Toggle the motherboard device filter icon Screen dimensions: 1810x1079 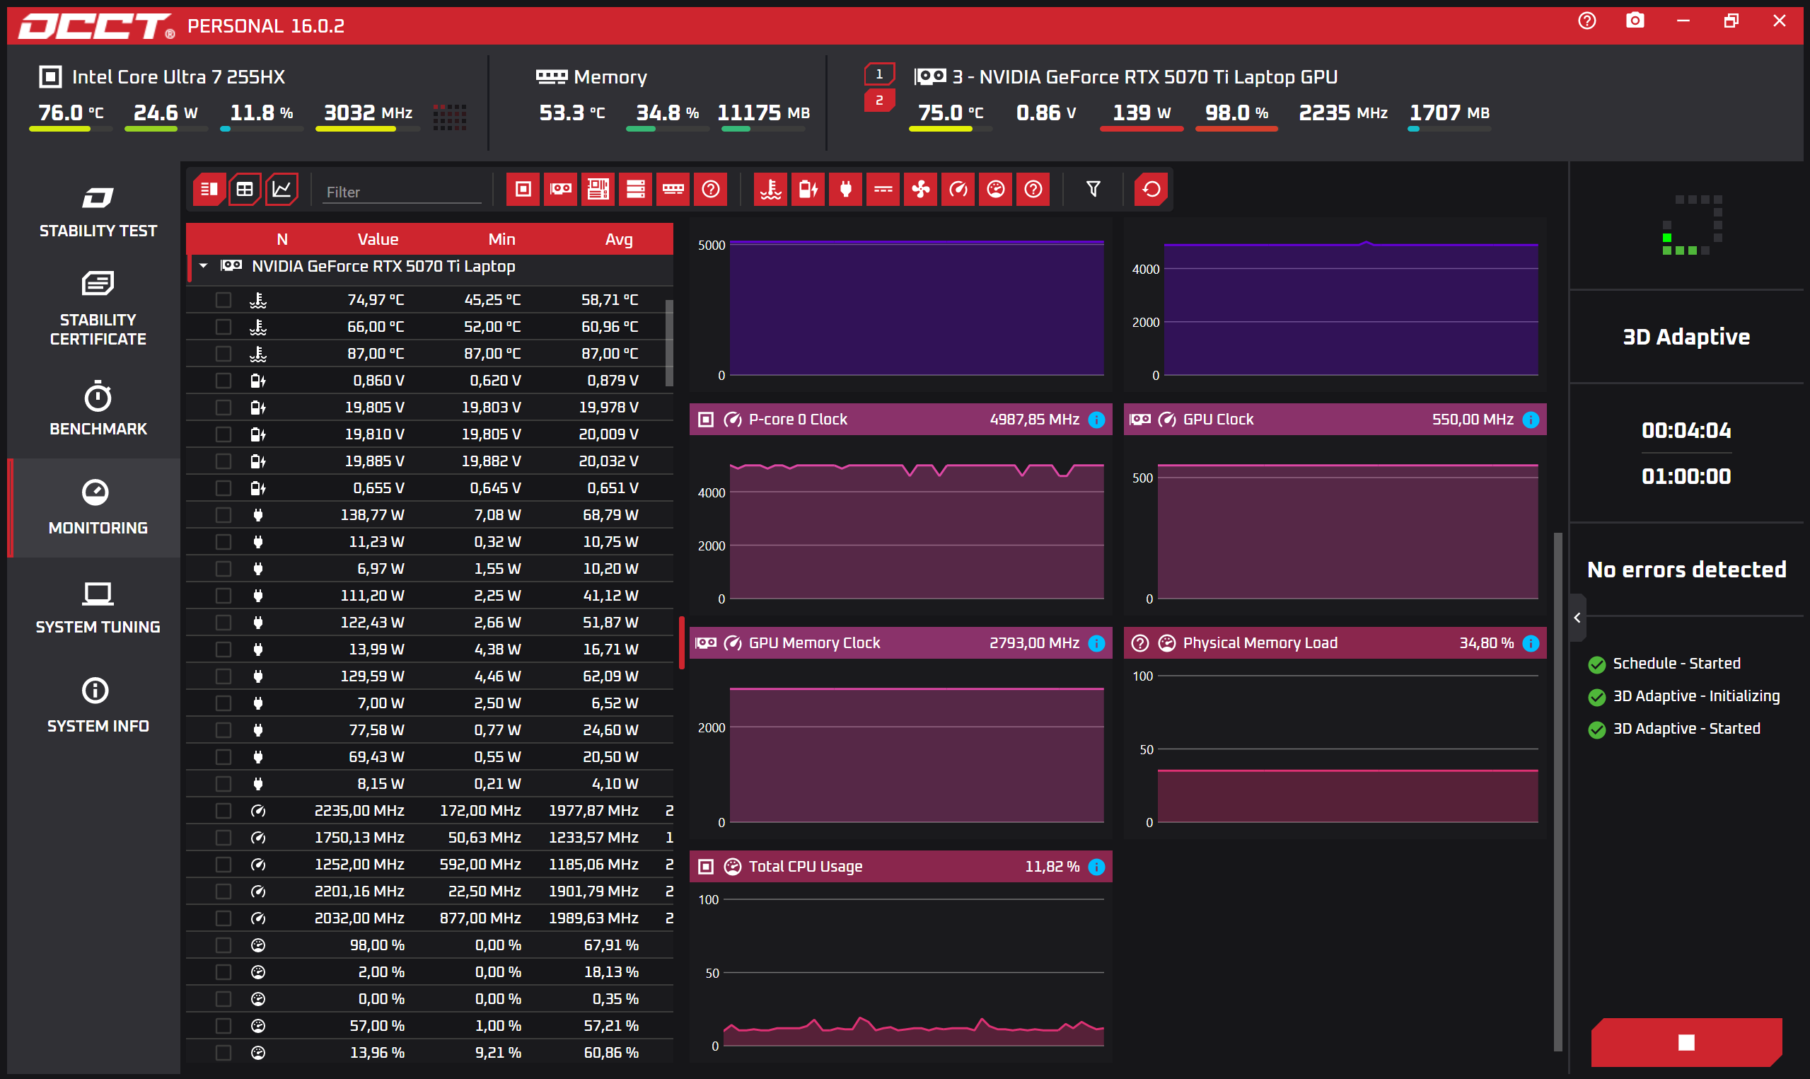(x=598, y=190)
